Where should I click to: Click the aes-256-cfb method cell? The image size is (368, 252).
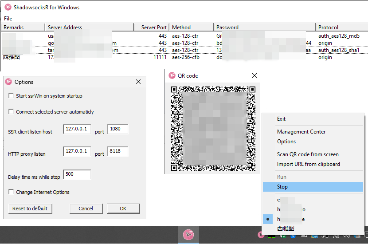pyautogui.click(x=186, y=57)
